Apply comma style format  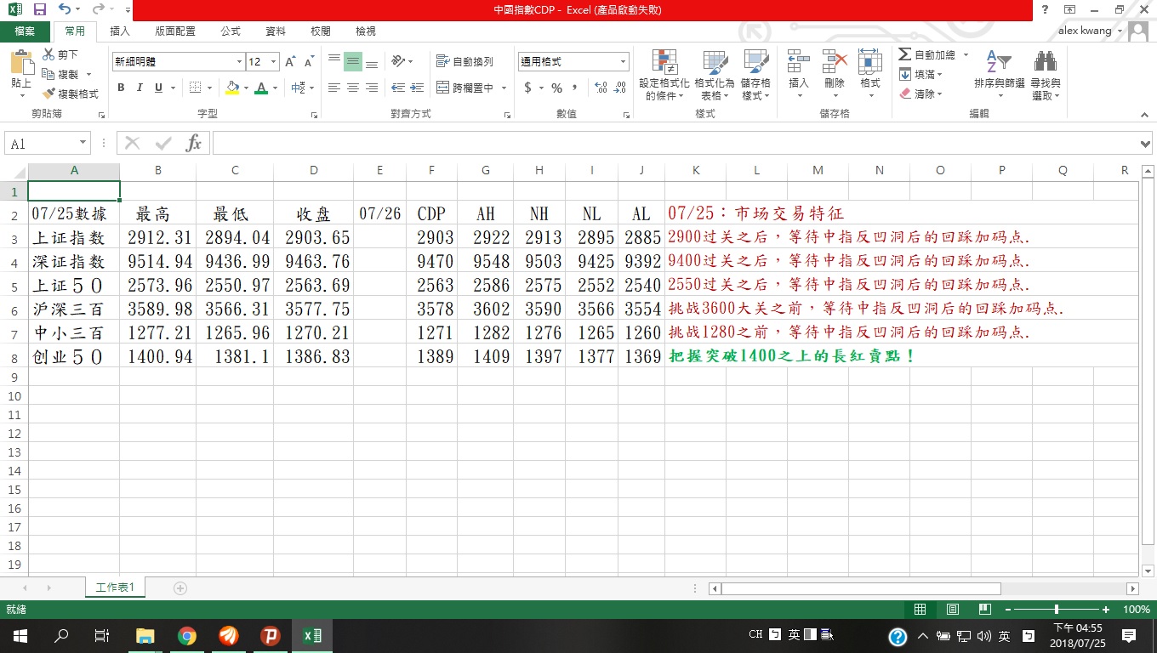pyautogui.click(x=575, y=88)
